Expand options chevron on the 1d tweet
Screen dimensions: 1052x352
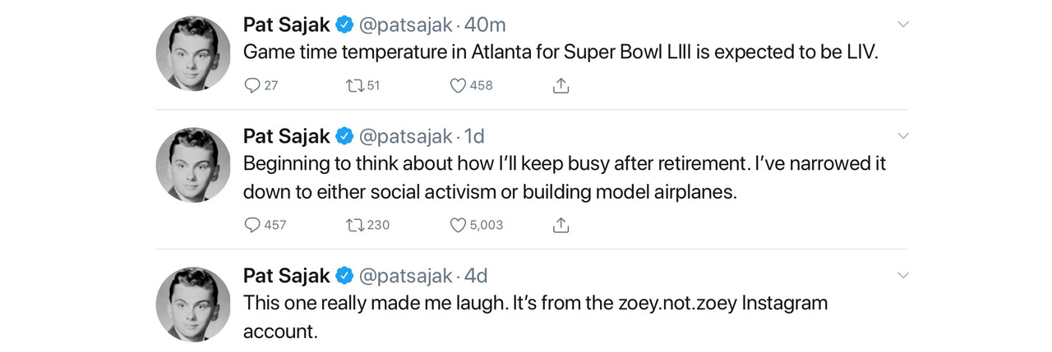pyautogui.click(x=902, y=135)
